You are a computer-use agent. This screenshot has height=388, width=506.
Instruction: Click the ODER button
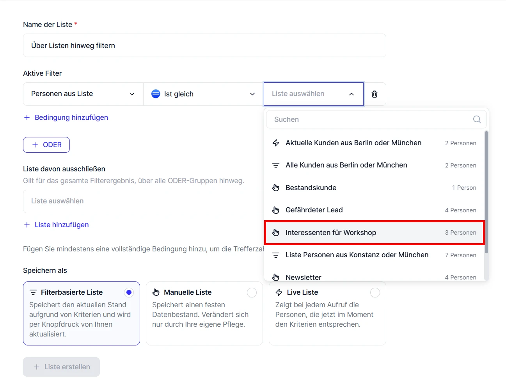coord(46,145)
